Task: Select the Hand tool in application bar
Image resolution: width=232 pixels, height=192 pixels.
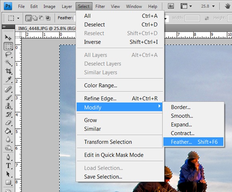Action: coord(228,6)
